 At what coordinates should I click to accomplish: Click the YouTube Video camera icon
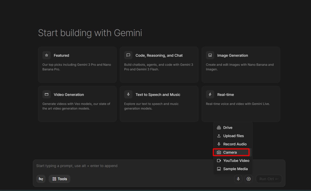(x=219, y=160)
